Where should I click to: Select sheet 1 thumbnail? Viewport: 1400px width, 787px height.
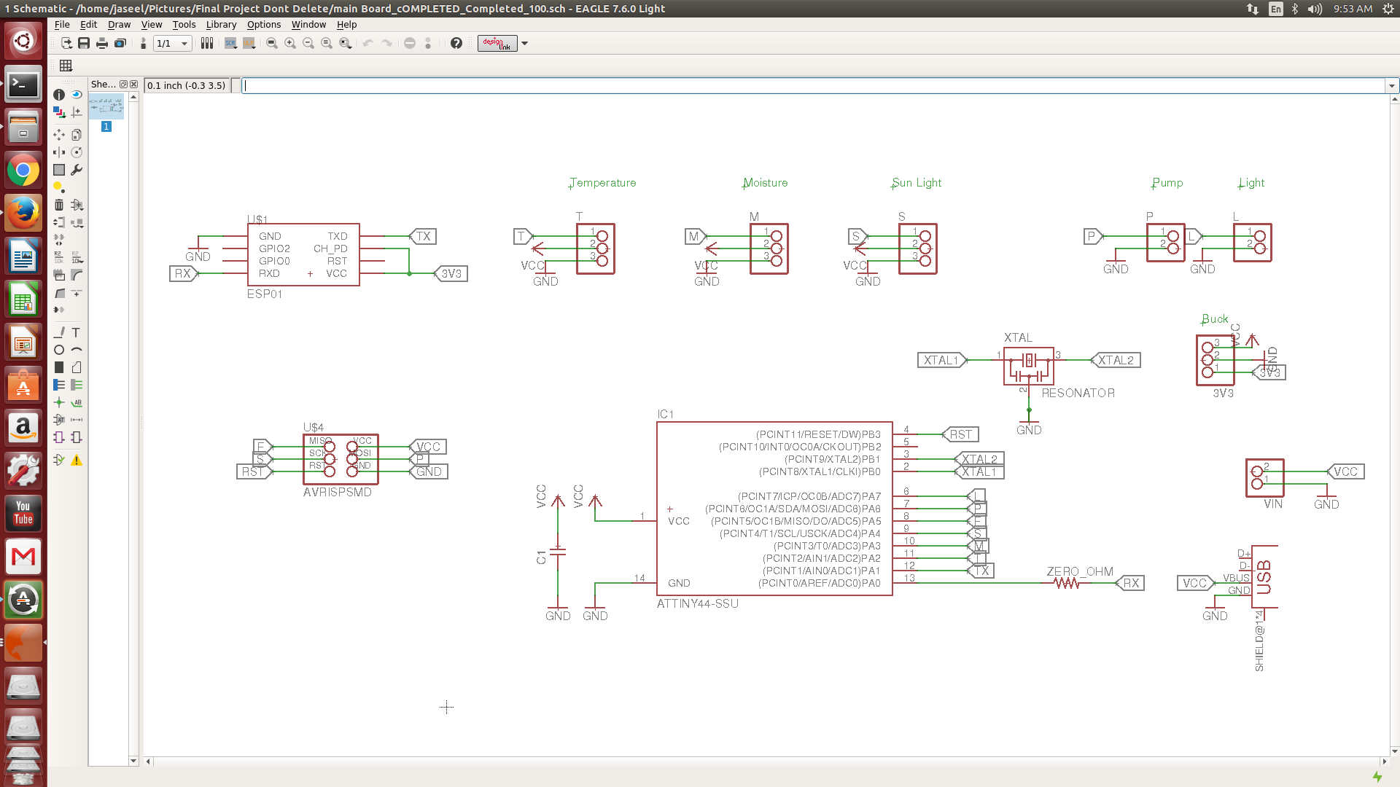(x=106, y=106)
